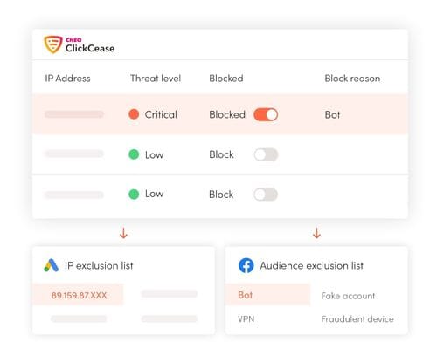The width and height of the screenshot is (437, 349).
Task: Choose the VPN audience exclusion entry
Action: pos(246,319)
